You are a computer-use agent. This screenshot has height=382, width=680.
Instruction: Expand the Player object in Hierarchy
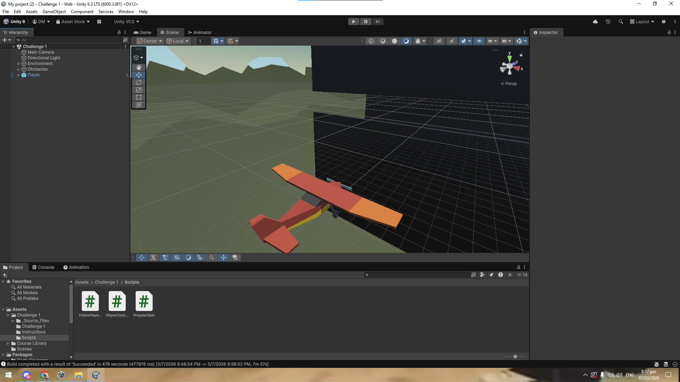click(18, 75)
